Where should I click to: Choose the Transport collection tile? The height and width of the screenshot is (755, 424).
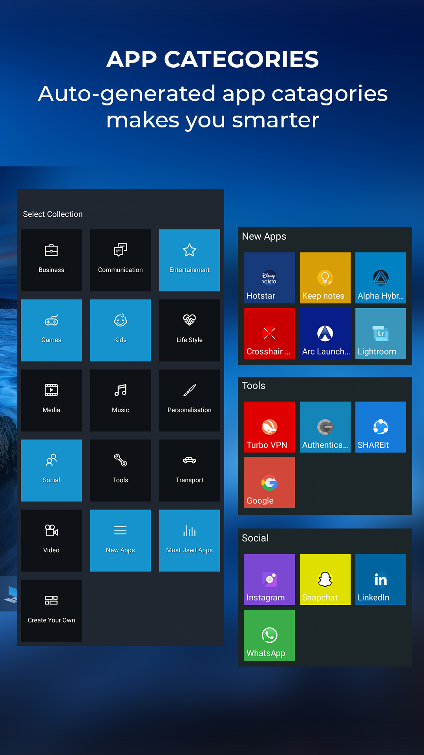coord(189,470)
